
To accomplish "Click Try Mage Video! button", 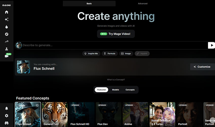I will (x=116, y=34).
